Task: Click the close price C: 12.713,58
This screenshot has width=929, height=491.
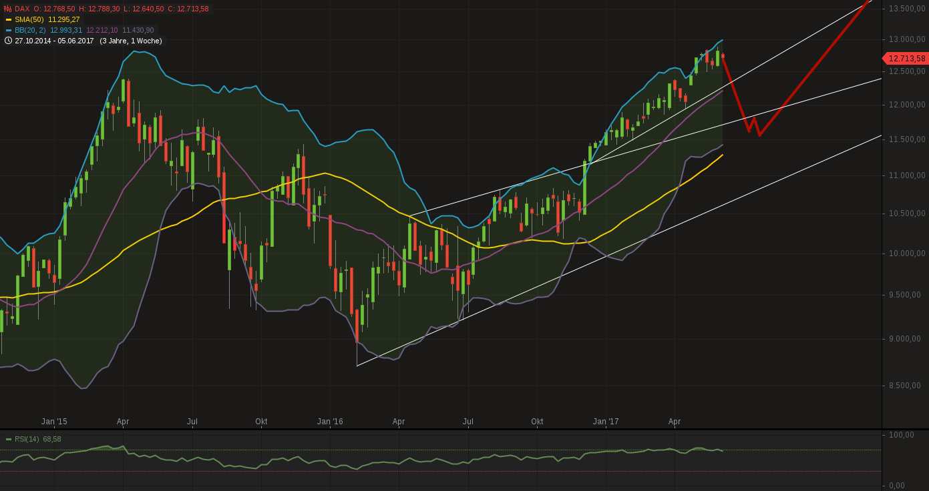Action: [188, 9]
